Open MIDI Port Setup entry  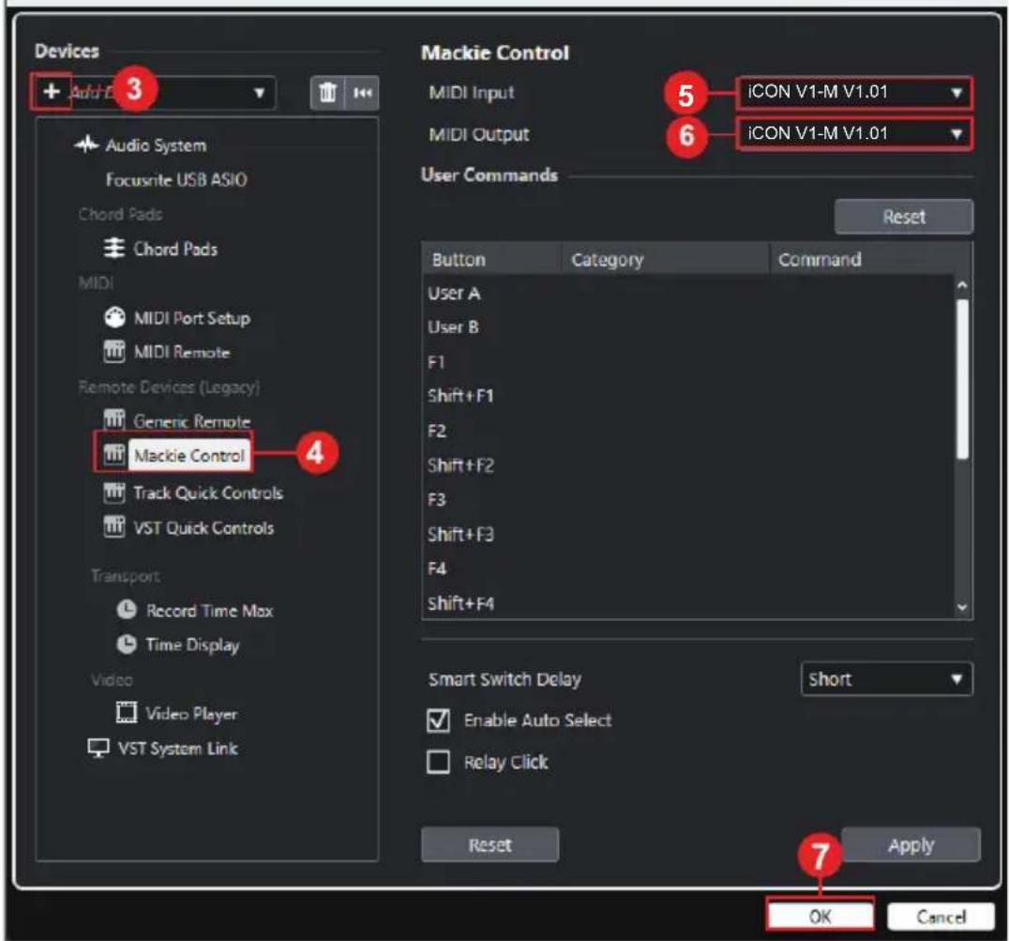coord(191,318)
